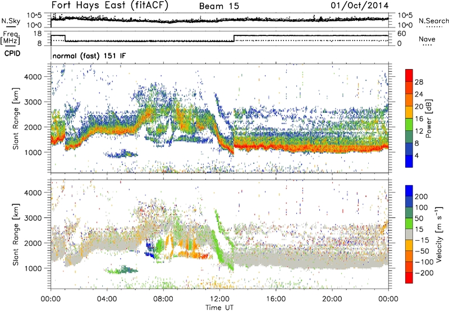Click the 'Power [dB]' colorbar label

click(429, 118)
